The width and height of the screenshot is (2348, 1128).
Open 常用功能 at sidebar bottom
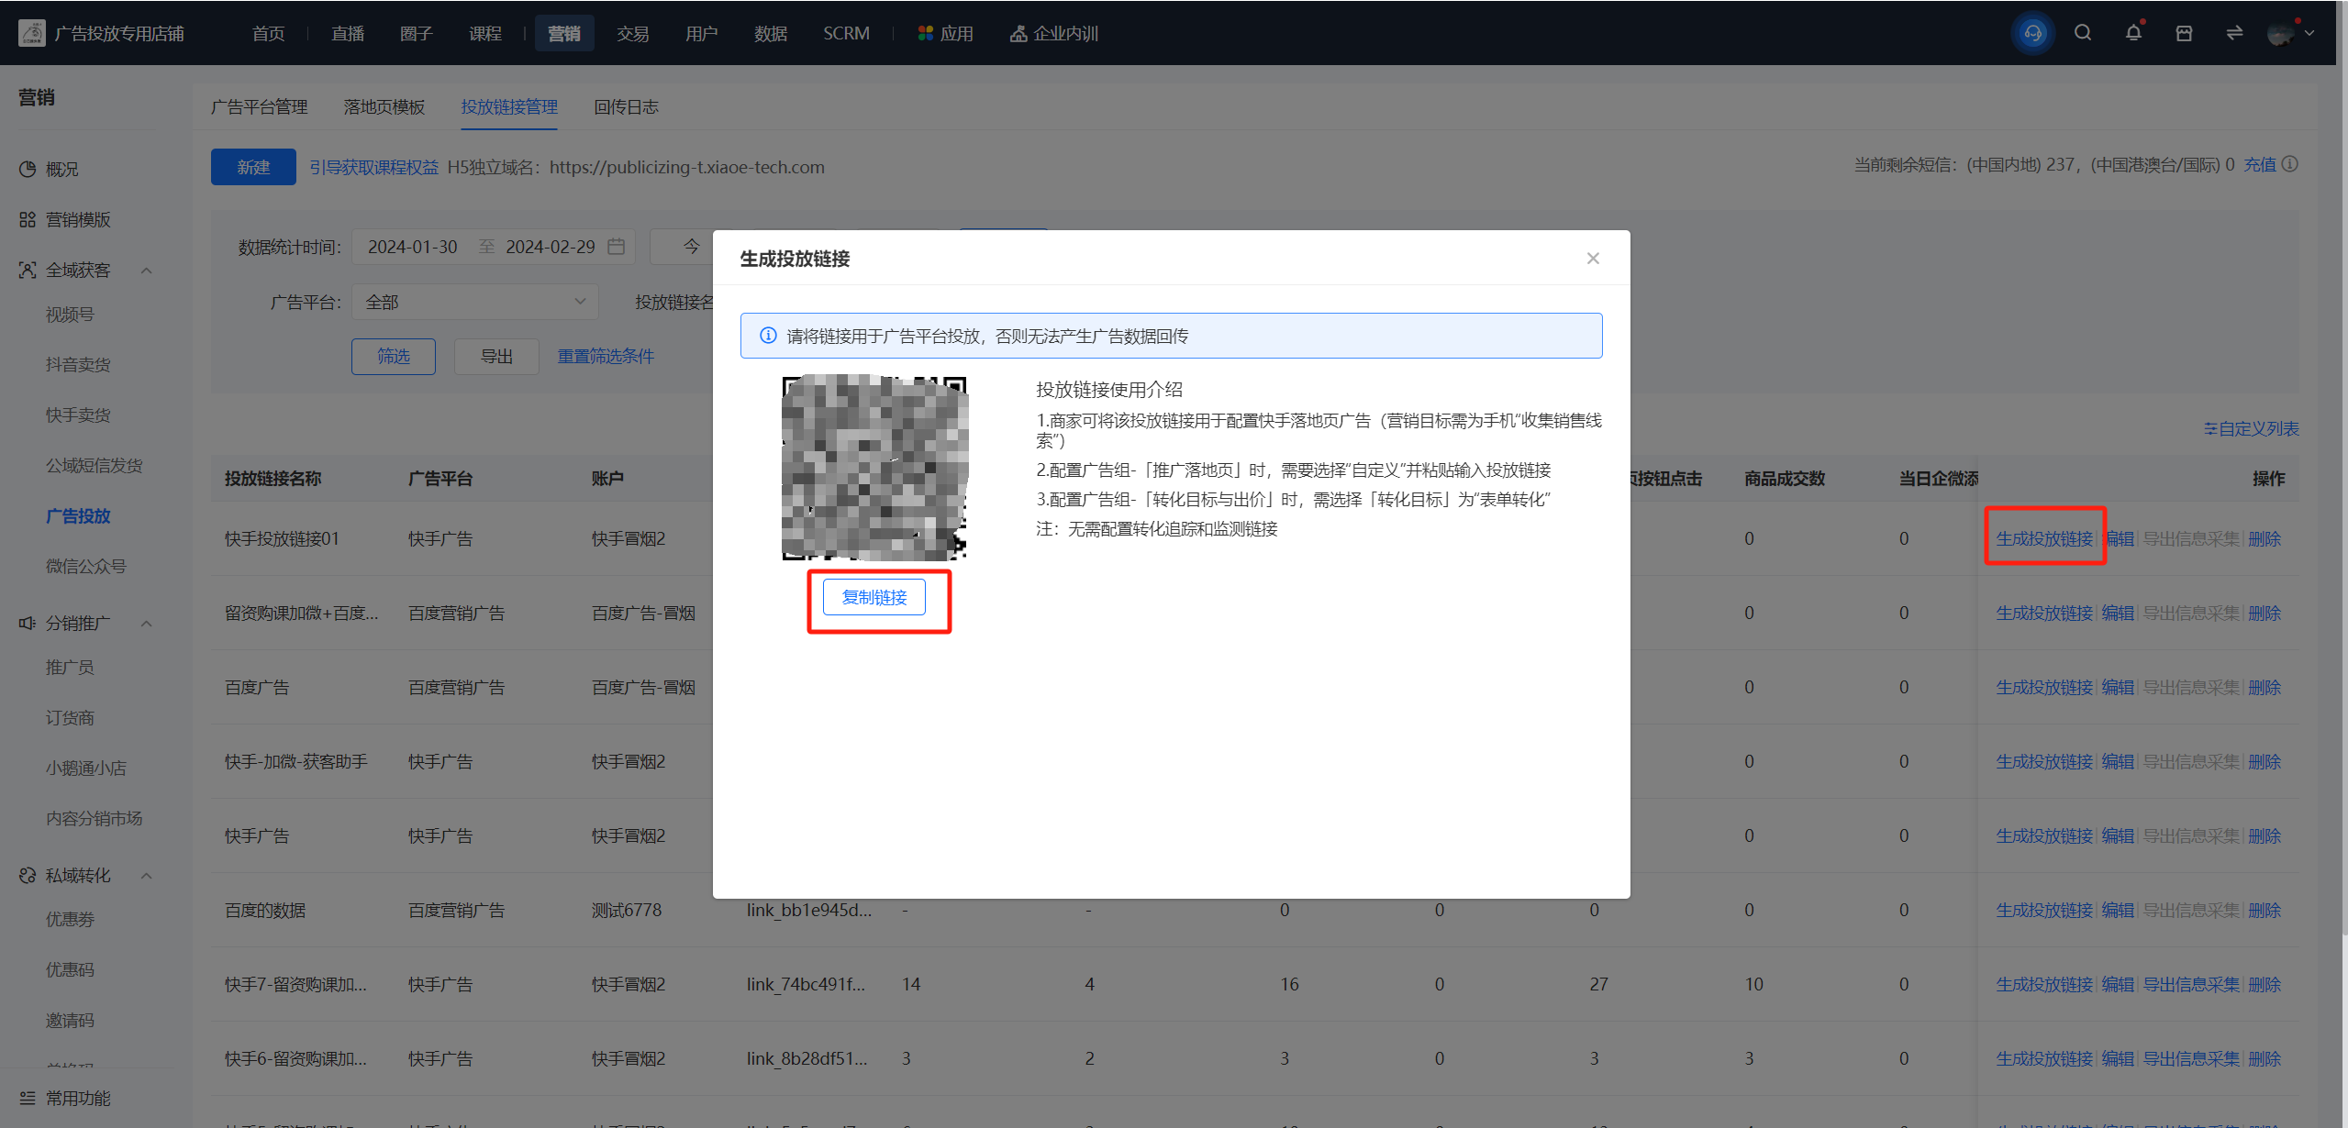pyautogui.click(x=64, y=1098)
